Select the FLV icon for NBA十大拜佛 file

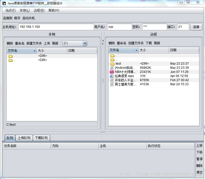click(x=112, y=72)
